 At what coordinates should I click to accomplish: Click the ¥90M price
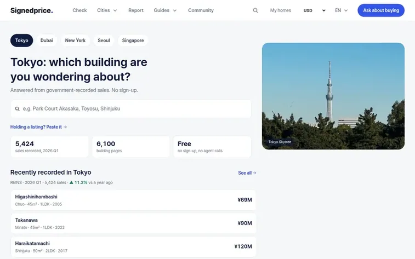(x=245, y=223)
